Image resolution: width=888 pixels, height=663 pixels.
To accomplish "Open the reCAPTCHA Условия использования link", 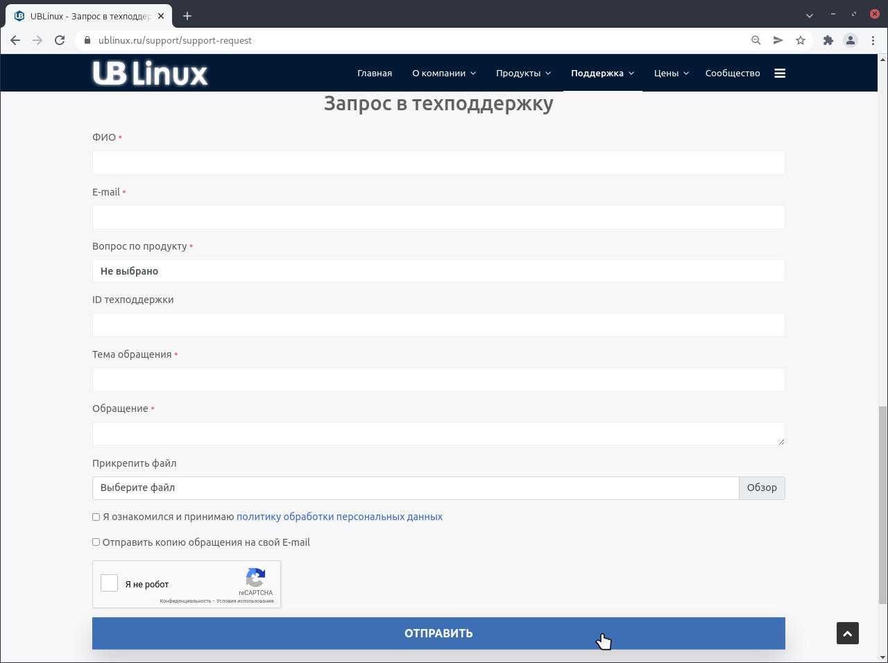I will [x=245, y=601].
